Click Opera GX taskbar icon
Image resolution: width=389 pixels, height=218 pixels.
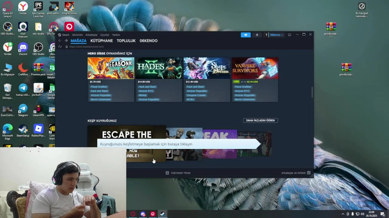point(133,214)
